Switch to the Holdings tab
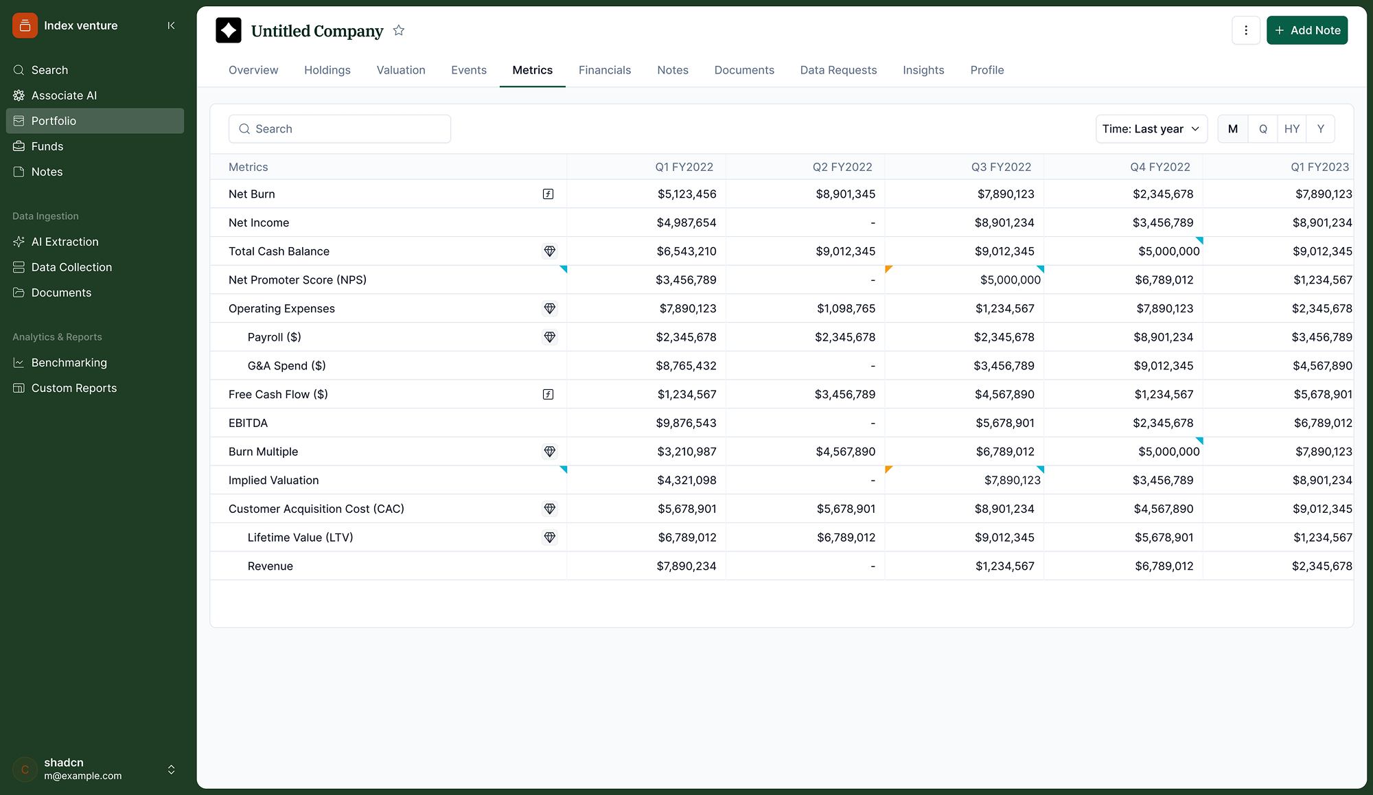The image size is (1373, 795). [327, 70]
